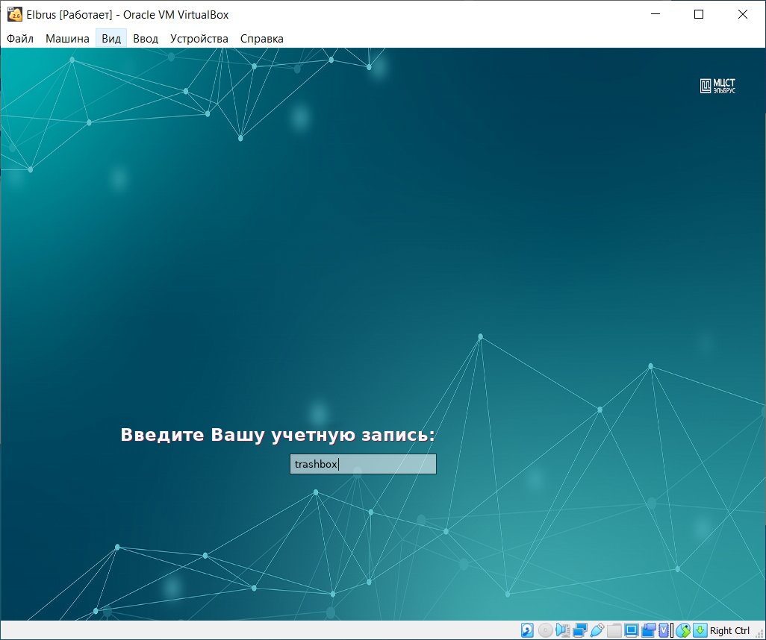Open the Устройства menu
The width and height of the screenshot is (766, 640).
[x=199, y=39]
